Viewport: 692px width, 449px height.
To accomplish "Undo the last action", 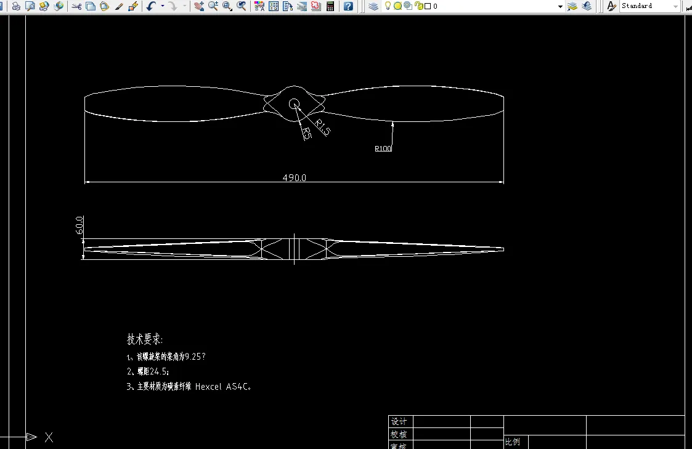I will point(152,6).
